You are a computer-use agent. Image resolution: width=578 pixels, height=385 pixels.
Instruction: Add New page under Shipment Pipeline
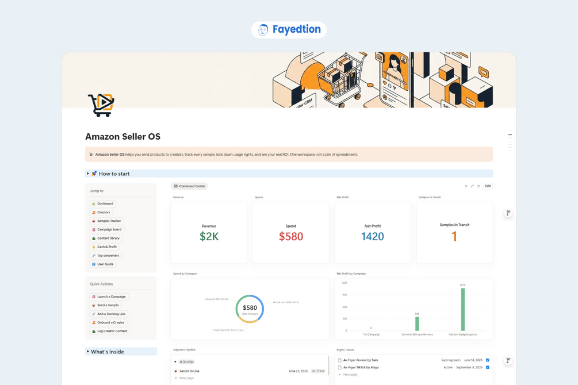tap(184, 378)
